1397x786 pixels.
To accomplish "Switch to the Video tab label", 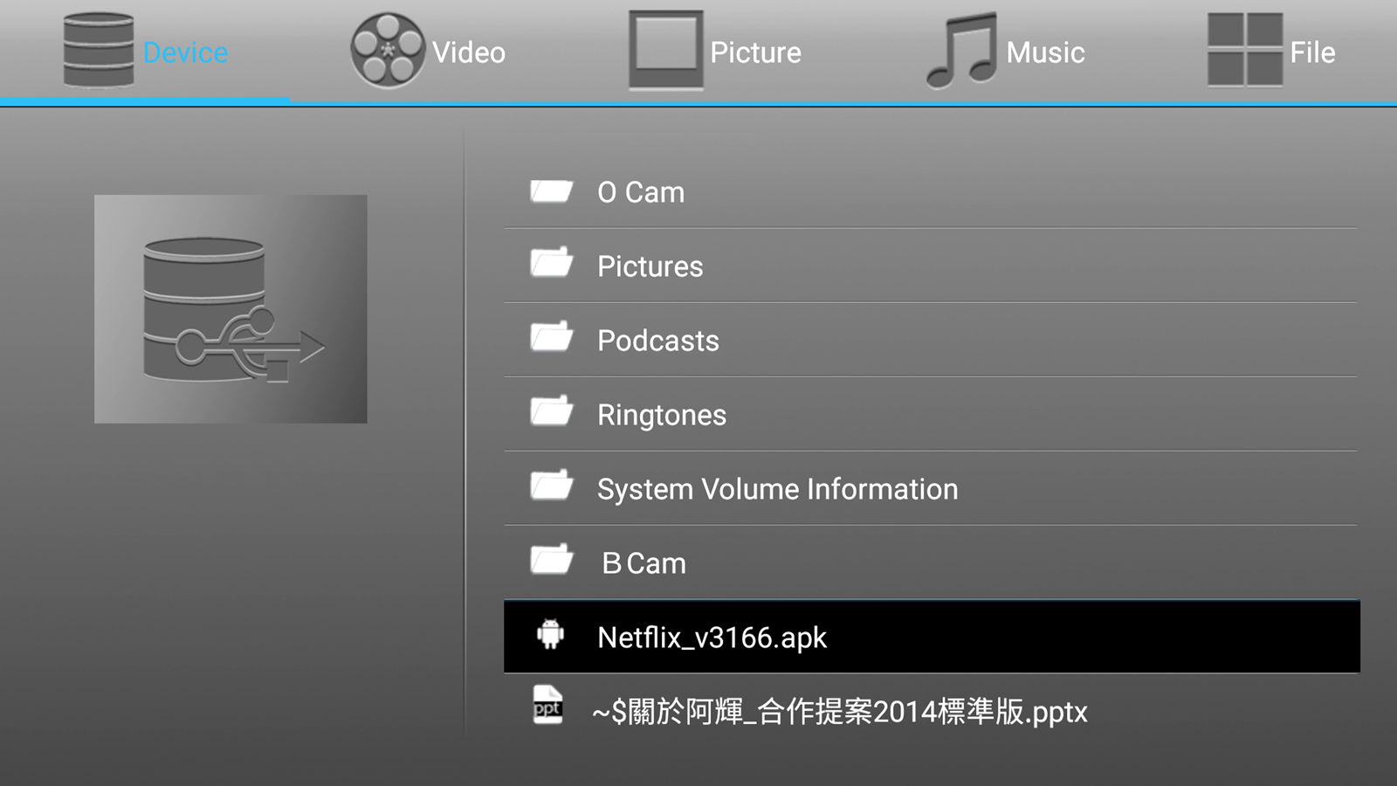I will point(469,52).
